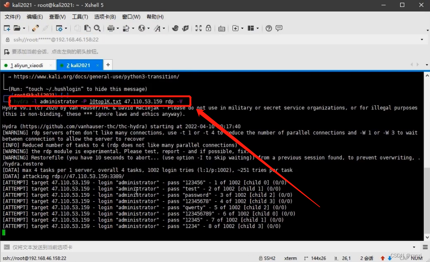Open the 窗口(W) menu
The width and height of the screenshot is (430, 262).
click(x=131, y=17)
